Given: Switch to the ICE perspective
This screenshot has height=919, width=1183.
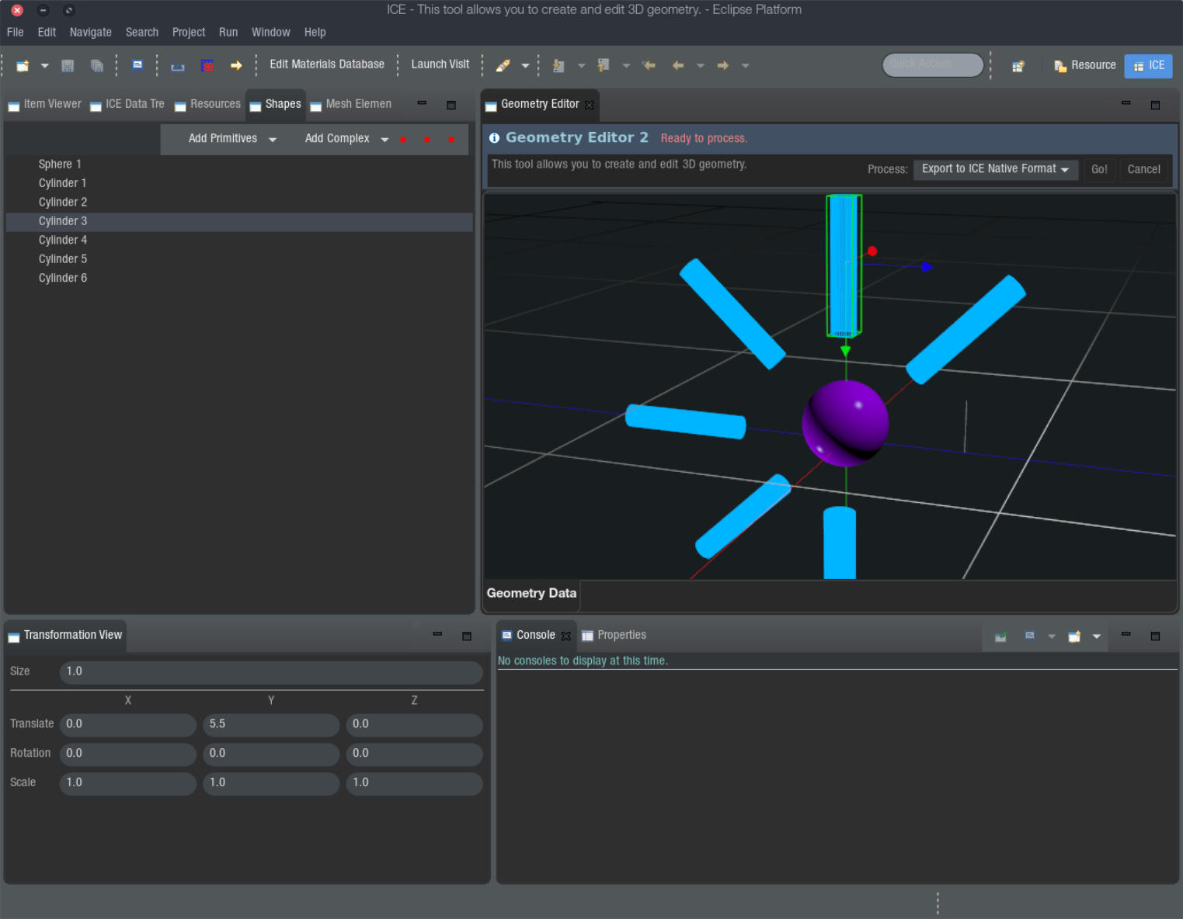Looking at the screenshot, I should 1149,66.
